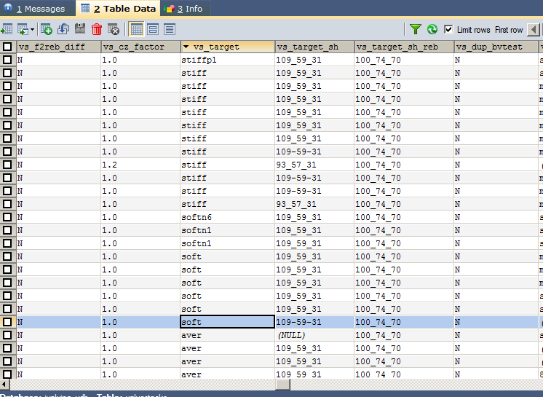This screenshot has height=397, width=543.
Task: Go to previous page of rows arrow
Action: [x=534, y=29]
